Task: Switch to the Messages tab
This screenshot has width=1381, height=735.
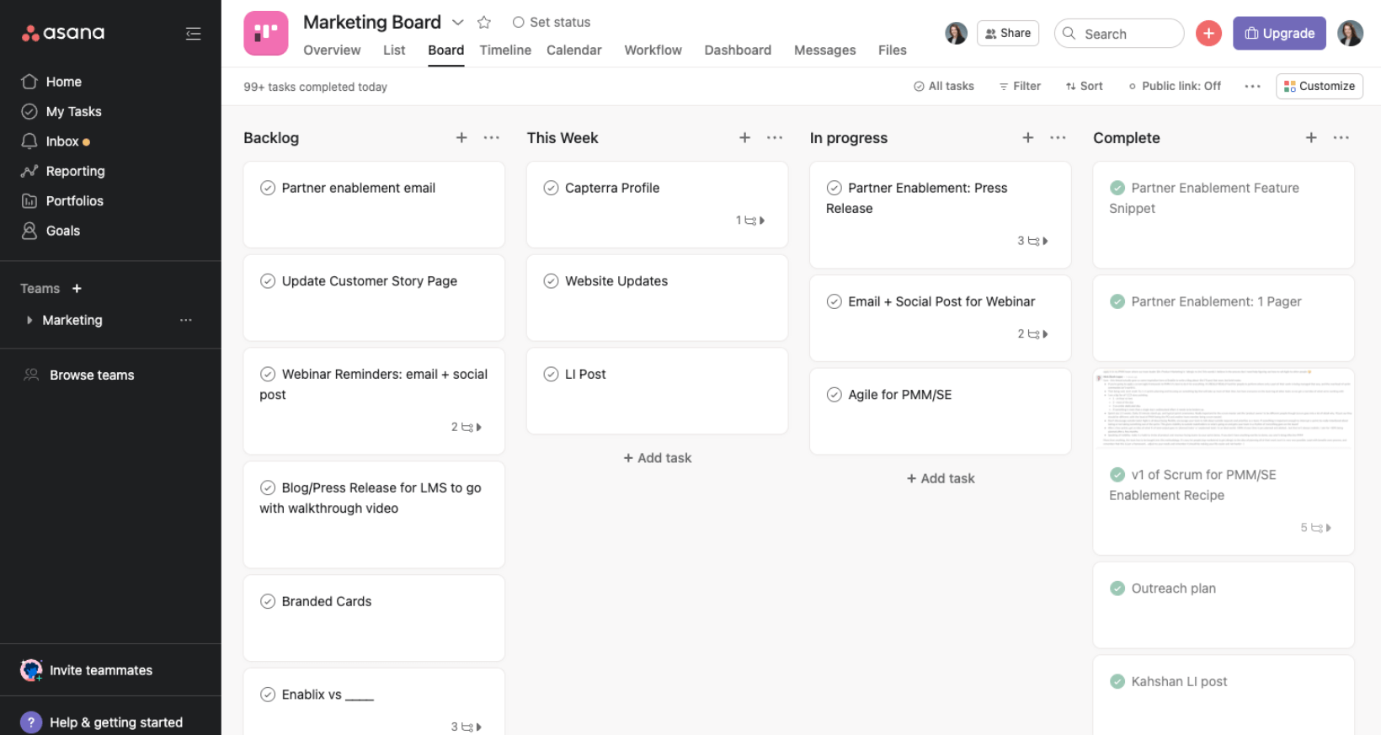Action: click(824, 51)
